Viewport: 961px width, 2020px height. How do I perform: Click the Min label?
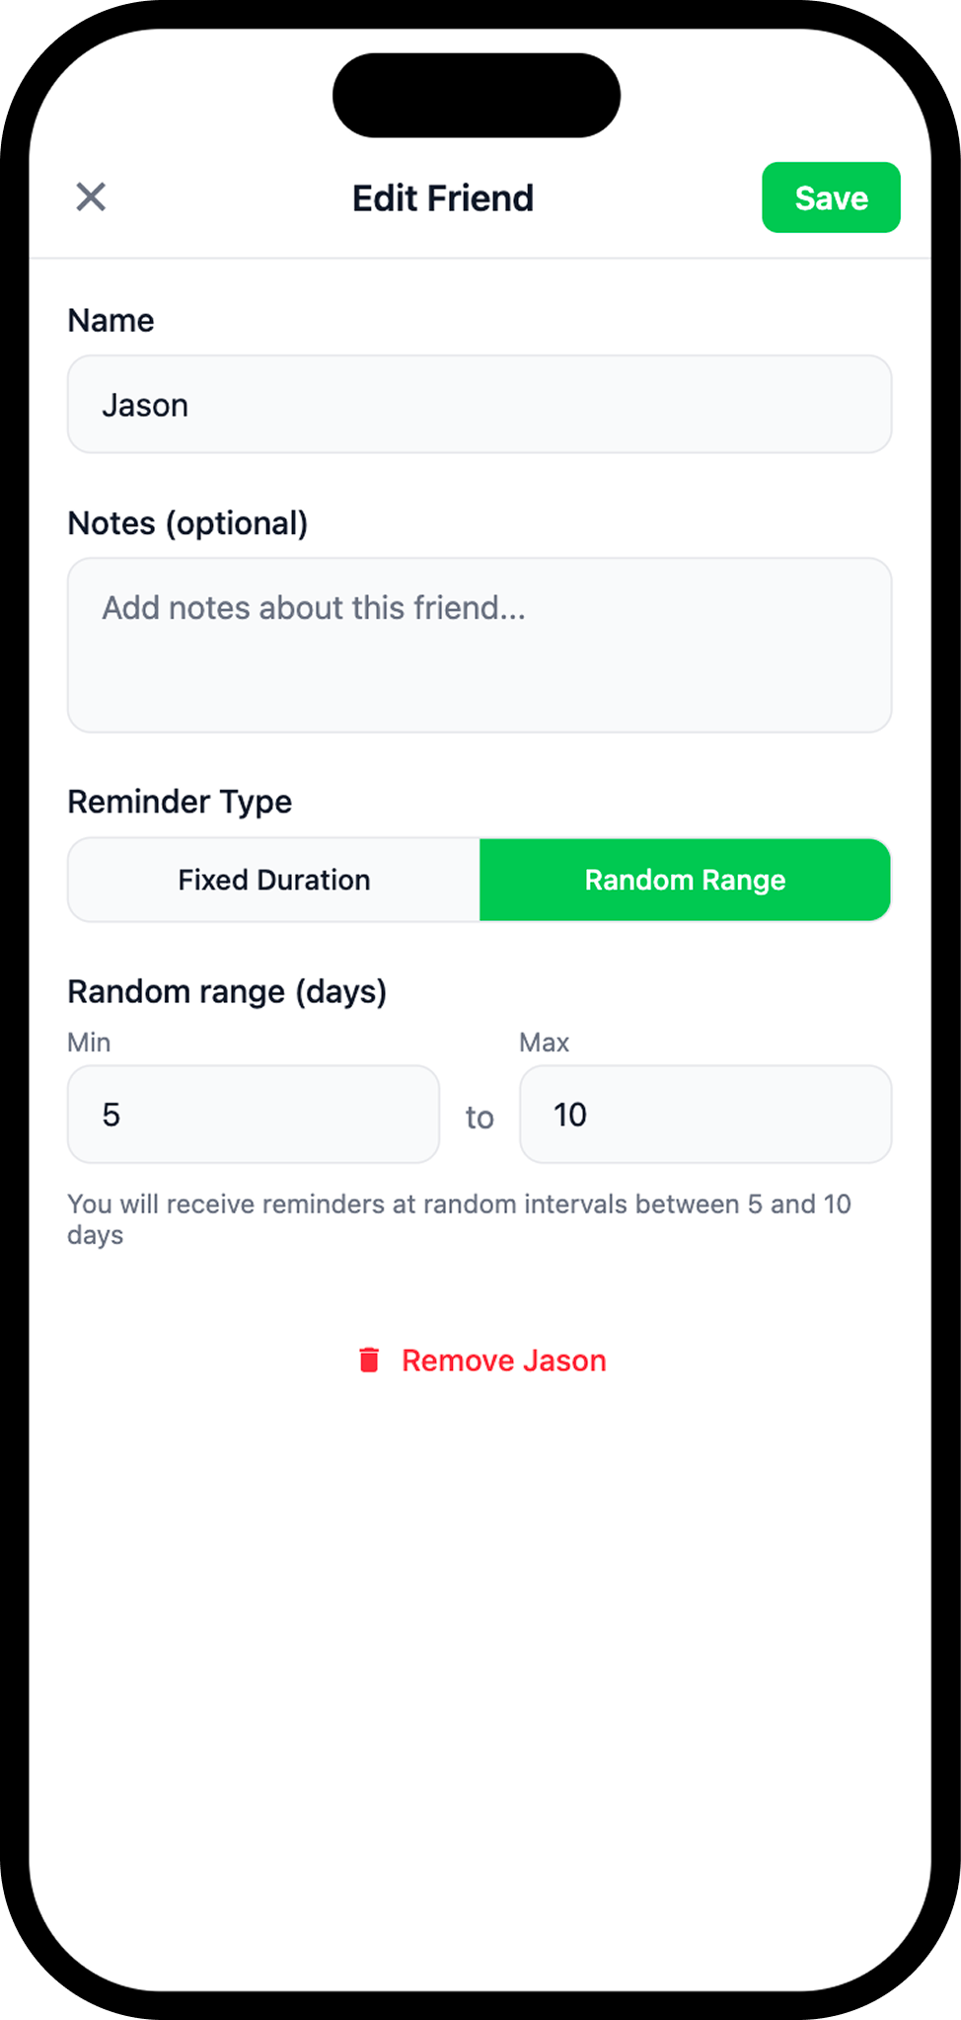(89, 1043)
